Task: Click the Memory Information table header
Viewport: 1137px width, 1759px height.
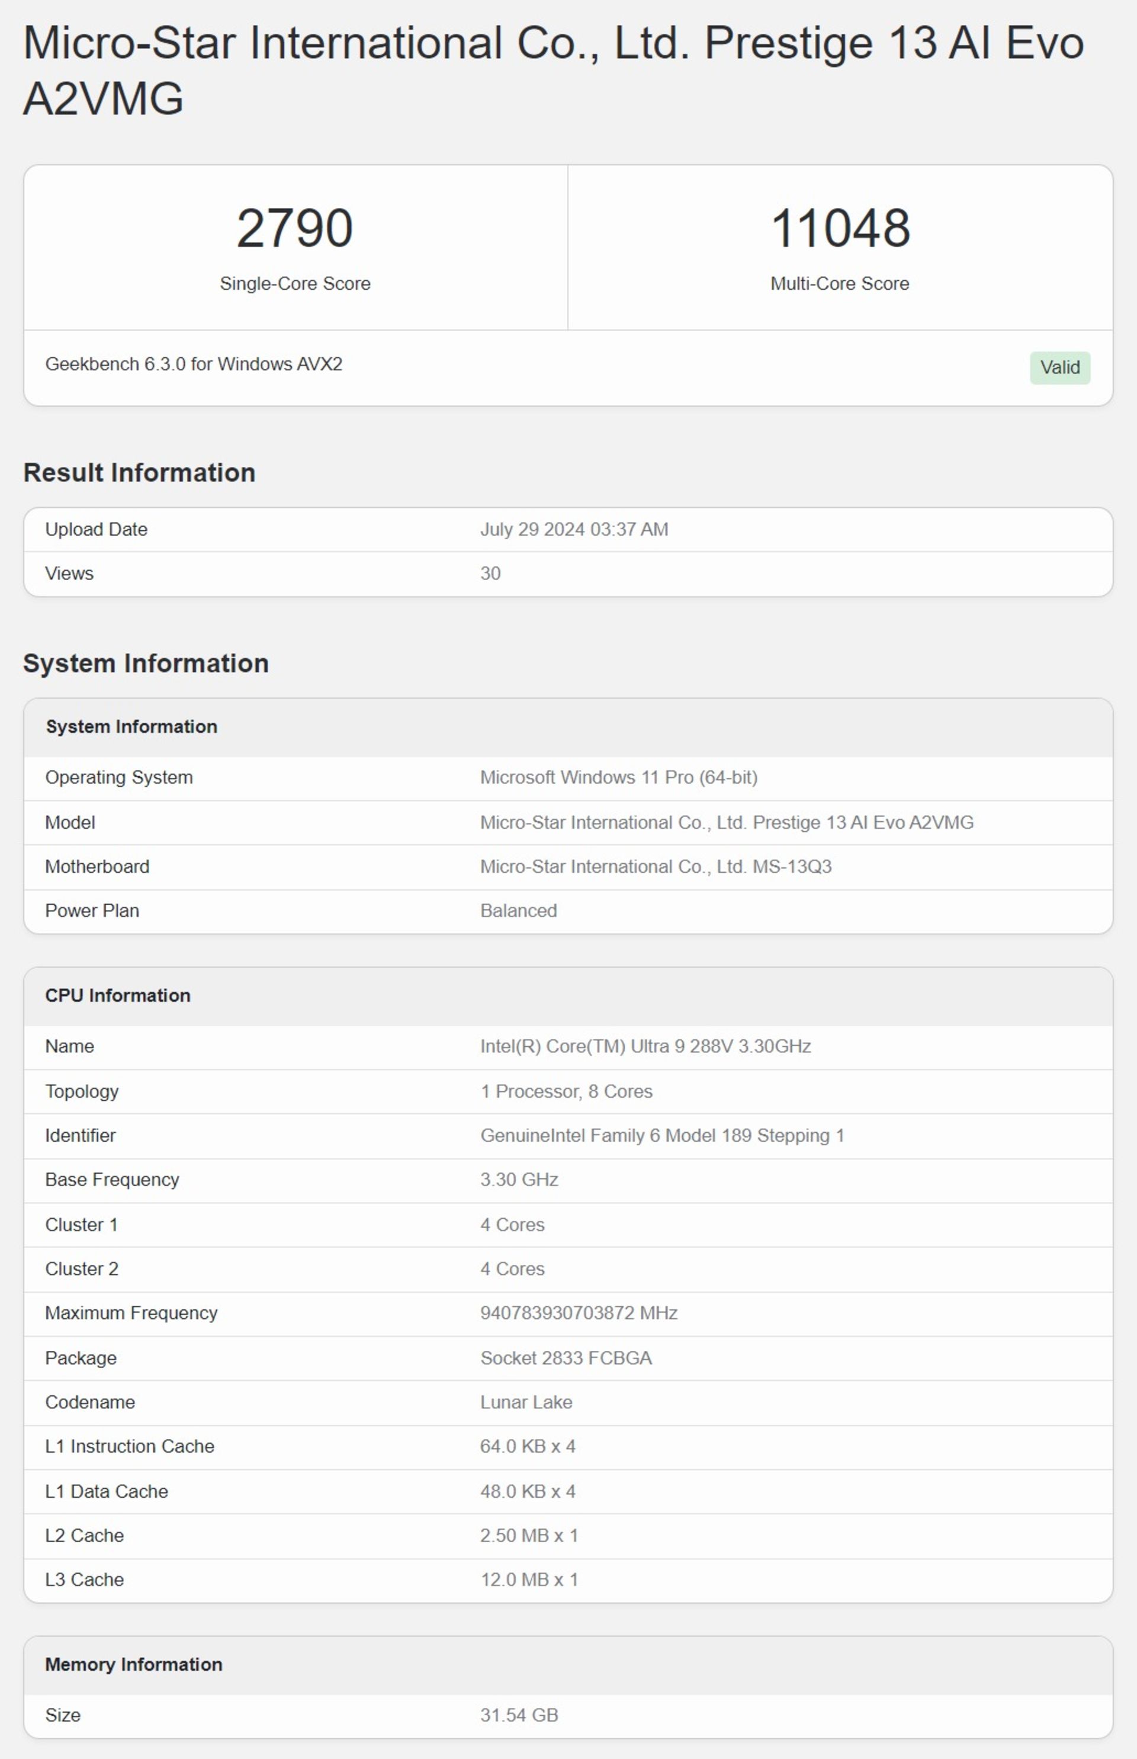Action: pyautogui.click(x=134, y=1664)
